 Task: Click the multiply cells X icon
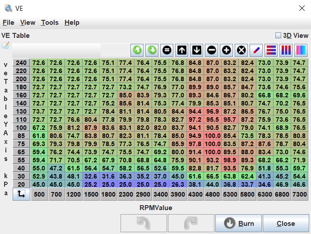(241, 50)
